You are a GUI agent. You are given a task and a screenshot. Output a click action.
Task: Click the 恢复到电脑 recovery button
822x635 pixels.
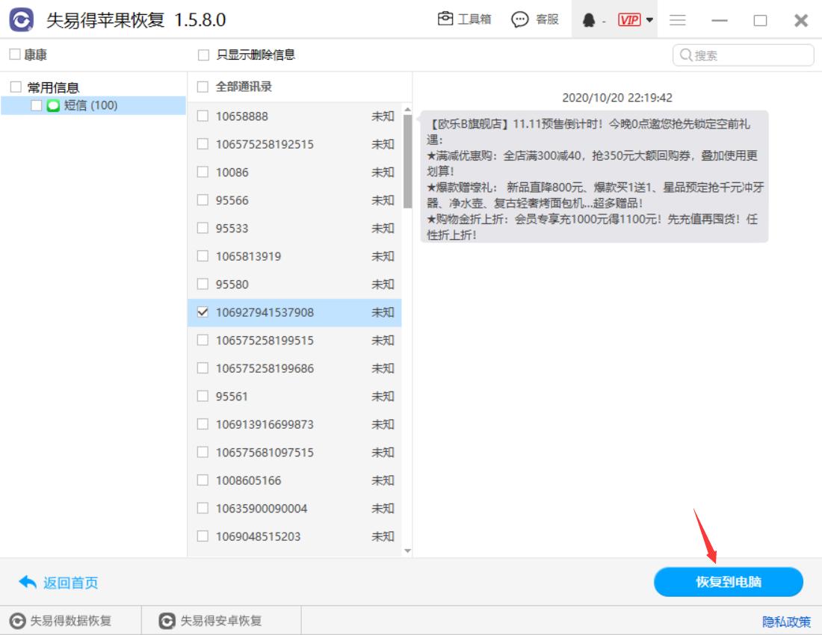point(729,582)
